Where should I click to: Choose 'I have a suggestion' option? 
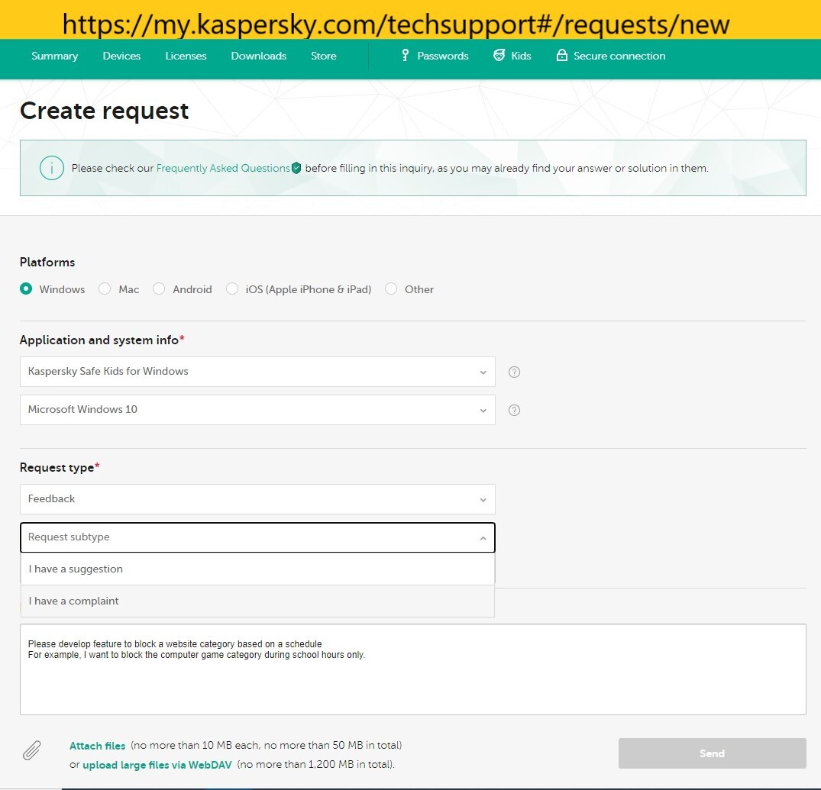pos(257,569)
